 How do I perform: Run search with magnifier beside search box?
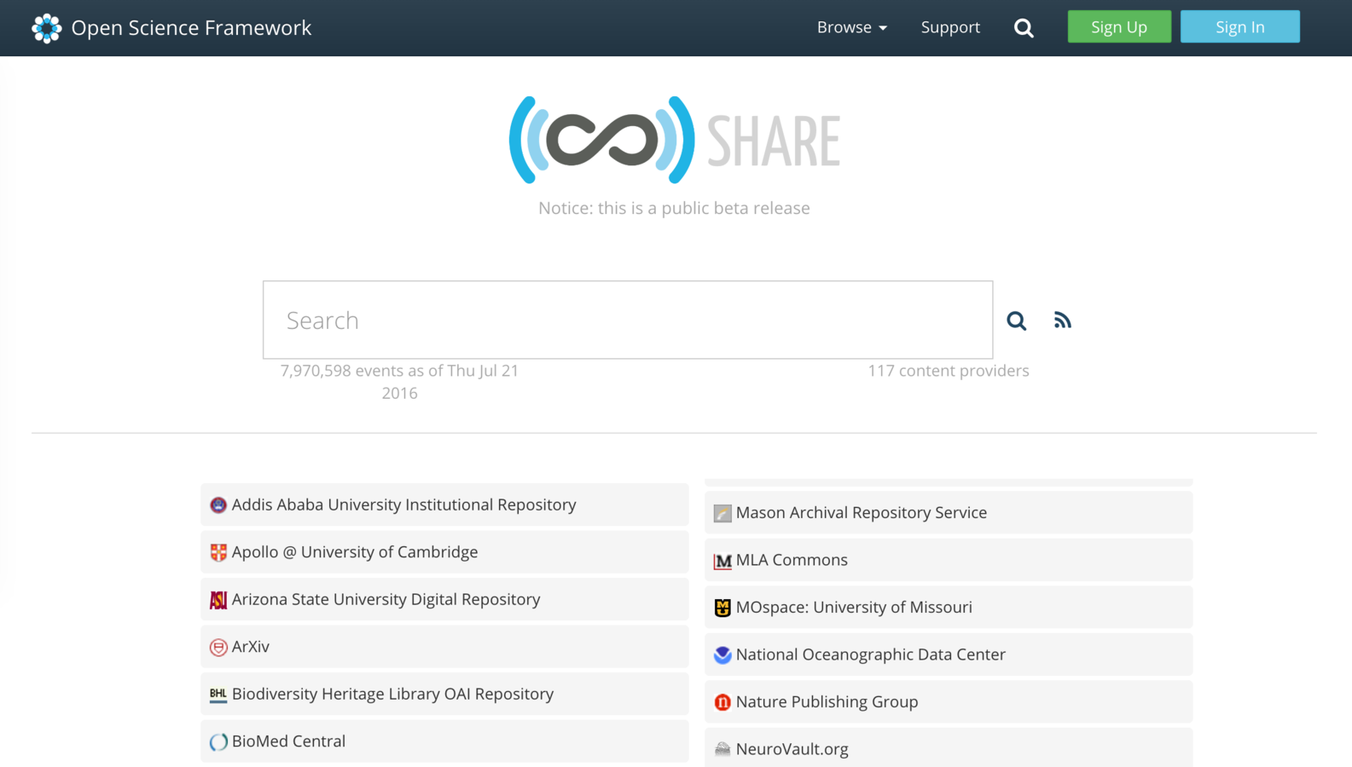click(x=1016, y=320)
